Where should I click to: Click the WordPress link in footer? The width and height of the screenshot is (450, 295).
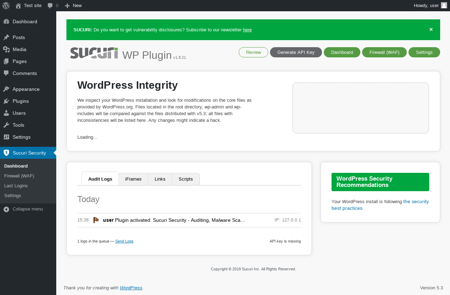click(x=131, y=288)
